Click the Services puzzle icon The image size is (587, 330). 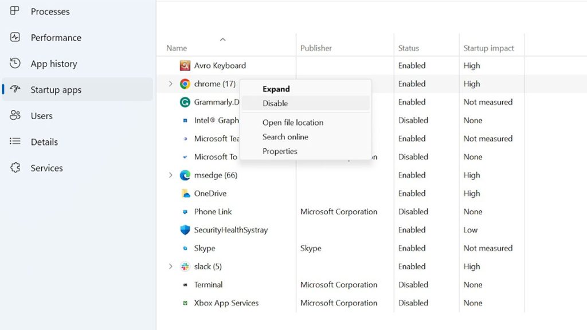tap(15, 168)
